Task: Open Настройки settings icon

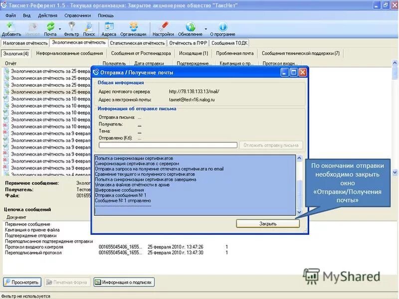Action: click(x=163, y=29)
